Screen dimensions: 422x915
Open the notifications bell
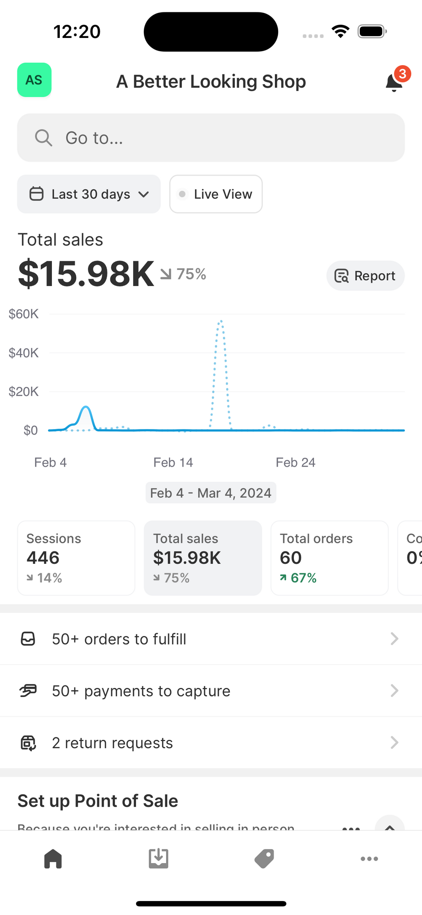(x=394, y=82)
